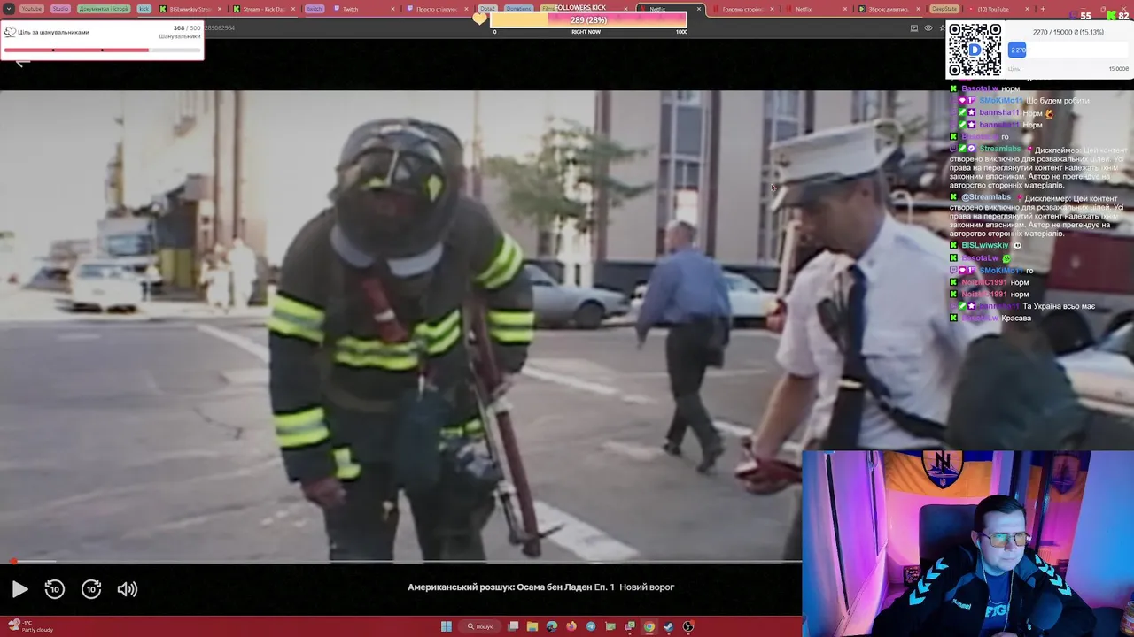Switch to the second Netflix tab
The image size is (1134, 637).
point(803,9)
